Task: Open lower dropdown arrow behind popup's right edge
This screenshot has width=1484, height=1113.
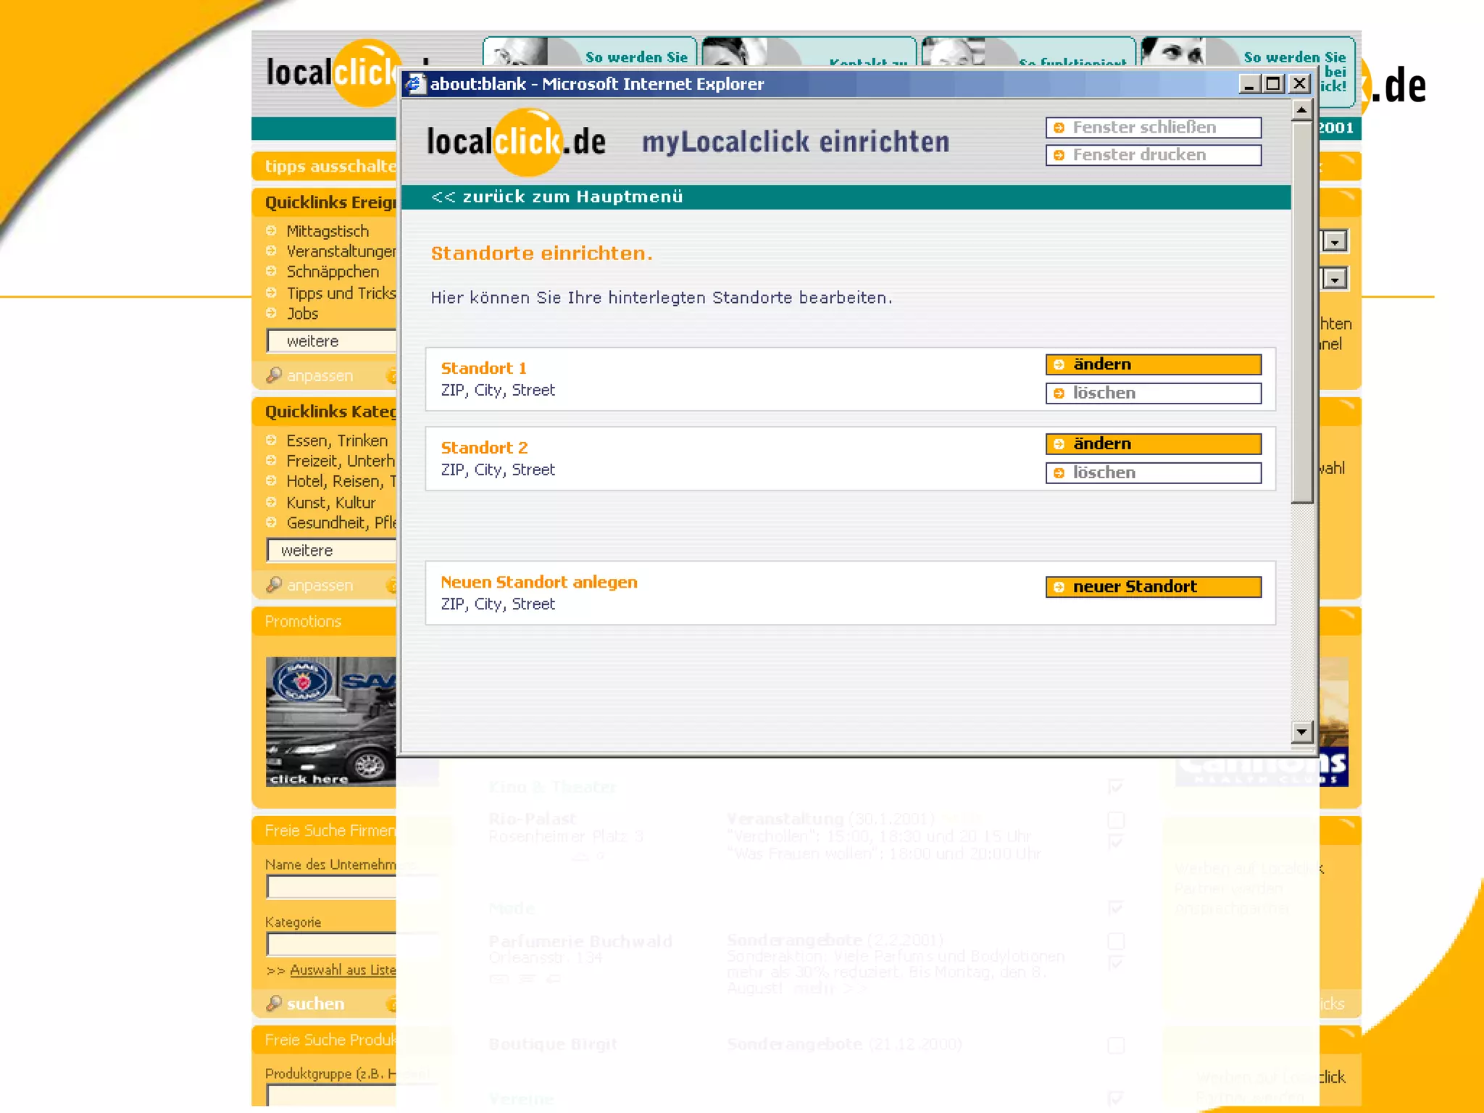Action: pos(1335,279)
